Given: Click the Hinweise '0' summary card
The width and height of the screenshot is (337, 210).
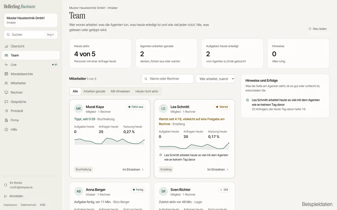Looking at the screenshot, I should (x=298, y=53).
